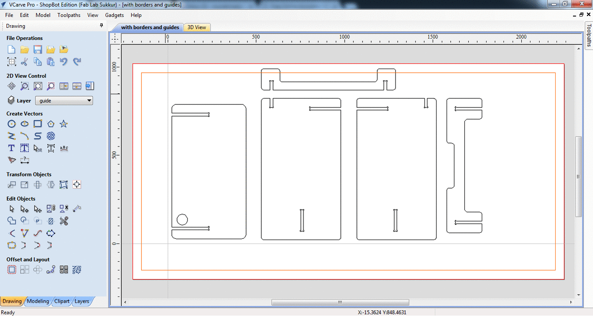Open the Edit menu
The width and height of the screenshot is (593, 316).
(24, 15)
